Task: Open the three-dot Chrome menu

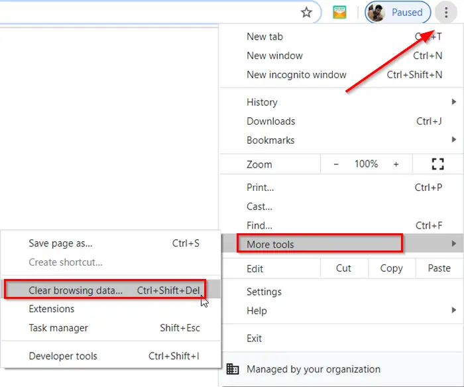Action: (446, 13)
